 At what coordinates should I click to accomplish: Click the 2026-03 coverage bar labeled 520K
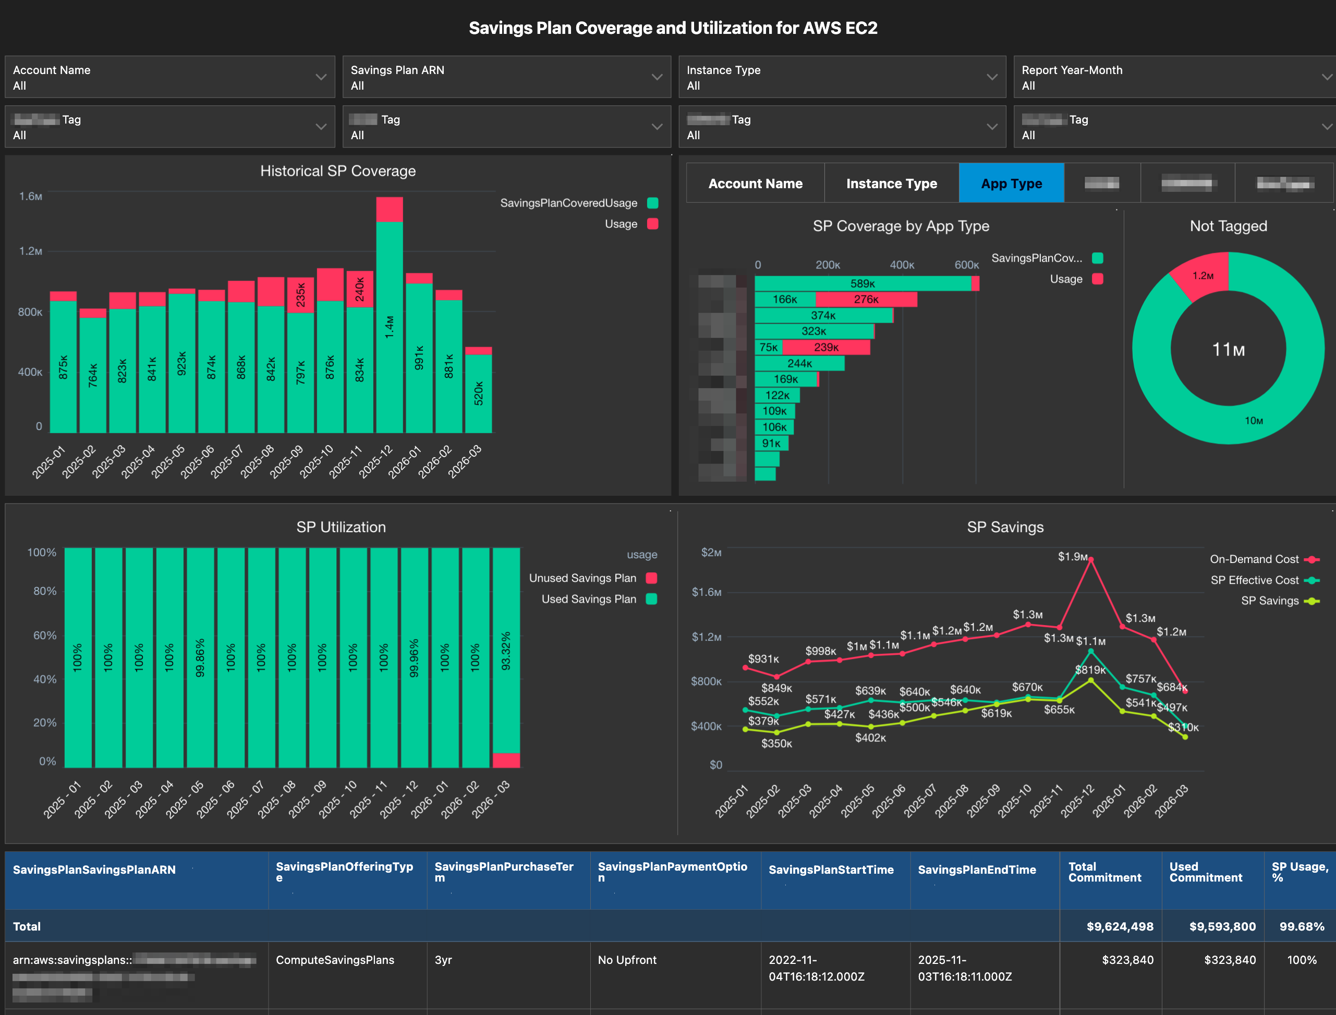[x=478, y=393]
